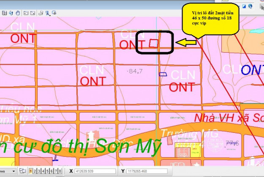264x177 pixels.
Task: Click the red parcel outline on the map
Action: click(x=154, y=43)
